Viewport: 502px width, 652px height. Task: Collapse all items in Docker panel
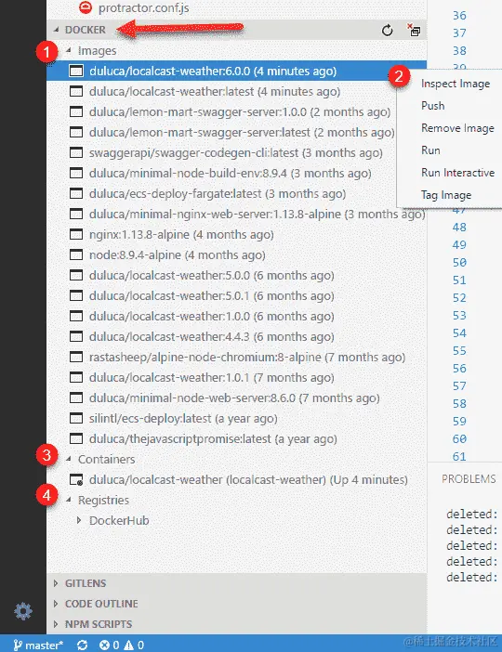tap(414, 31)
